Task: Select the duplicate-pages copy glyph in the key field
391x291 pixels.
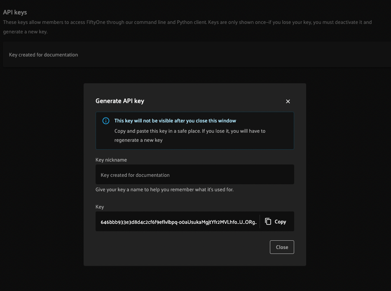Action: [x=268, y=221]
